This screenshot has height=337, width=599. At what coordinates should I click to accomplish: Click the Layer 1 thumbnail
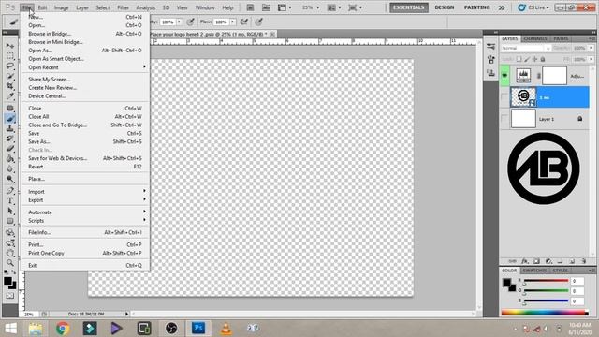(523, 119)
